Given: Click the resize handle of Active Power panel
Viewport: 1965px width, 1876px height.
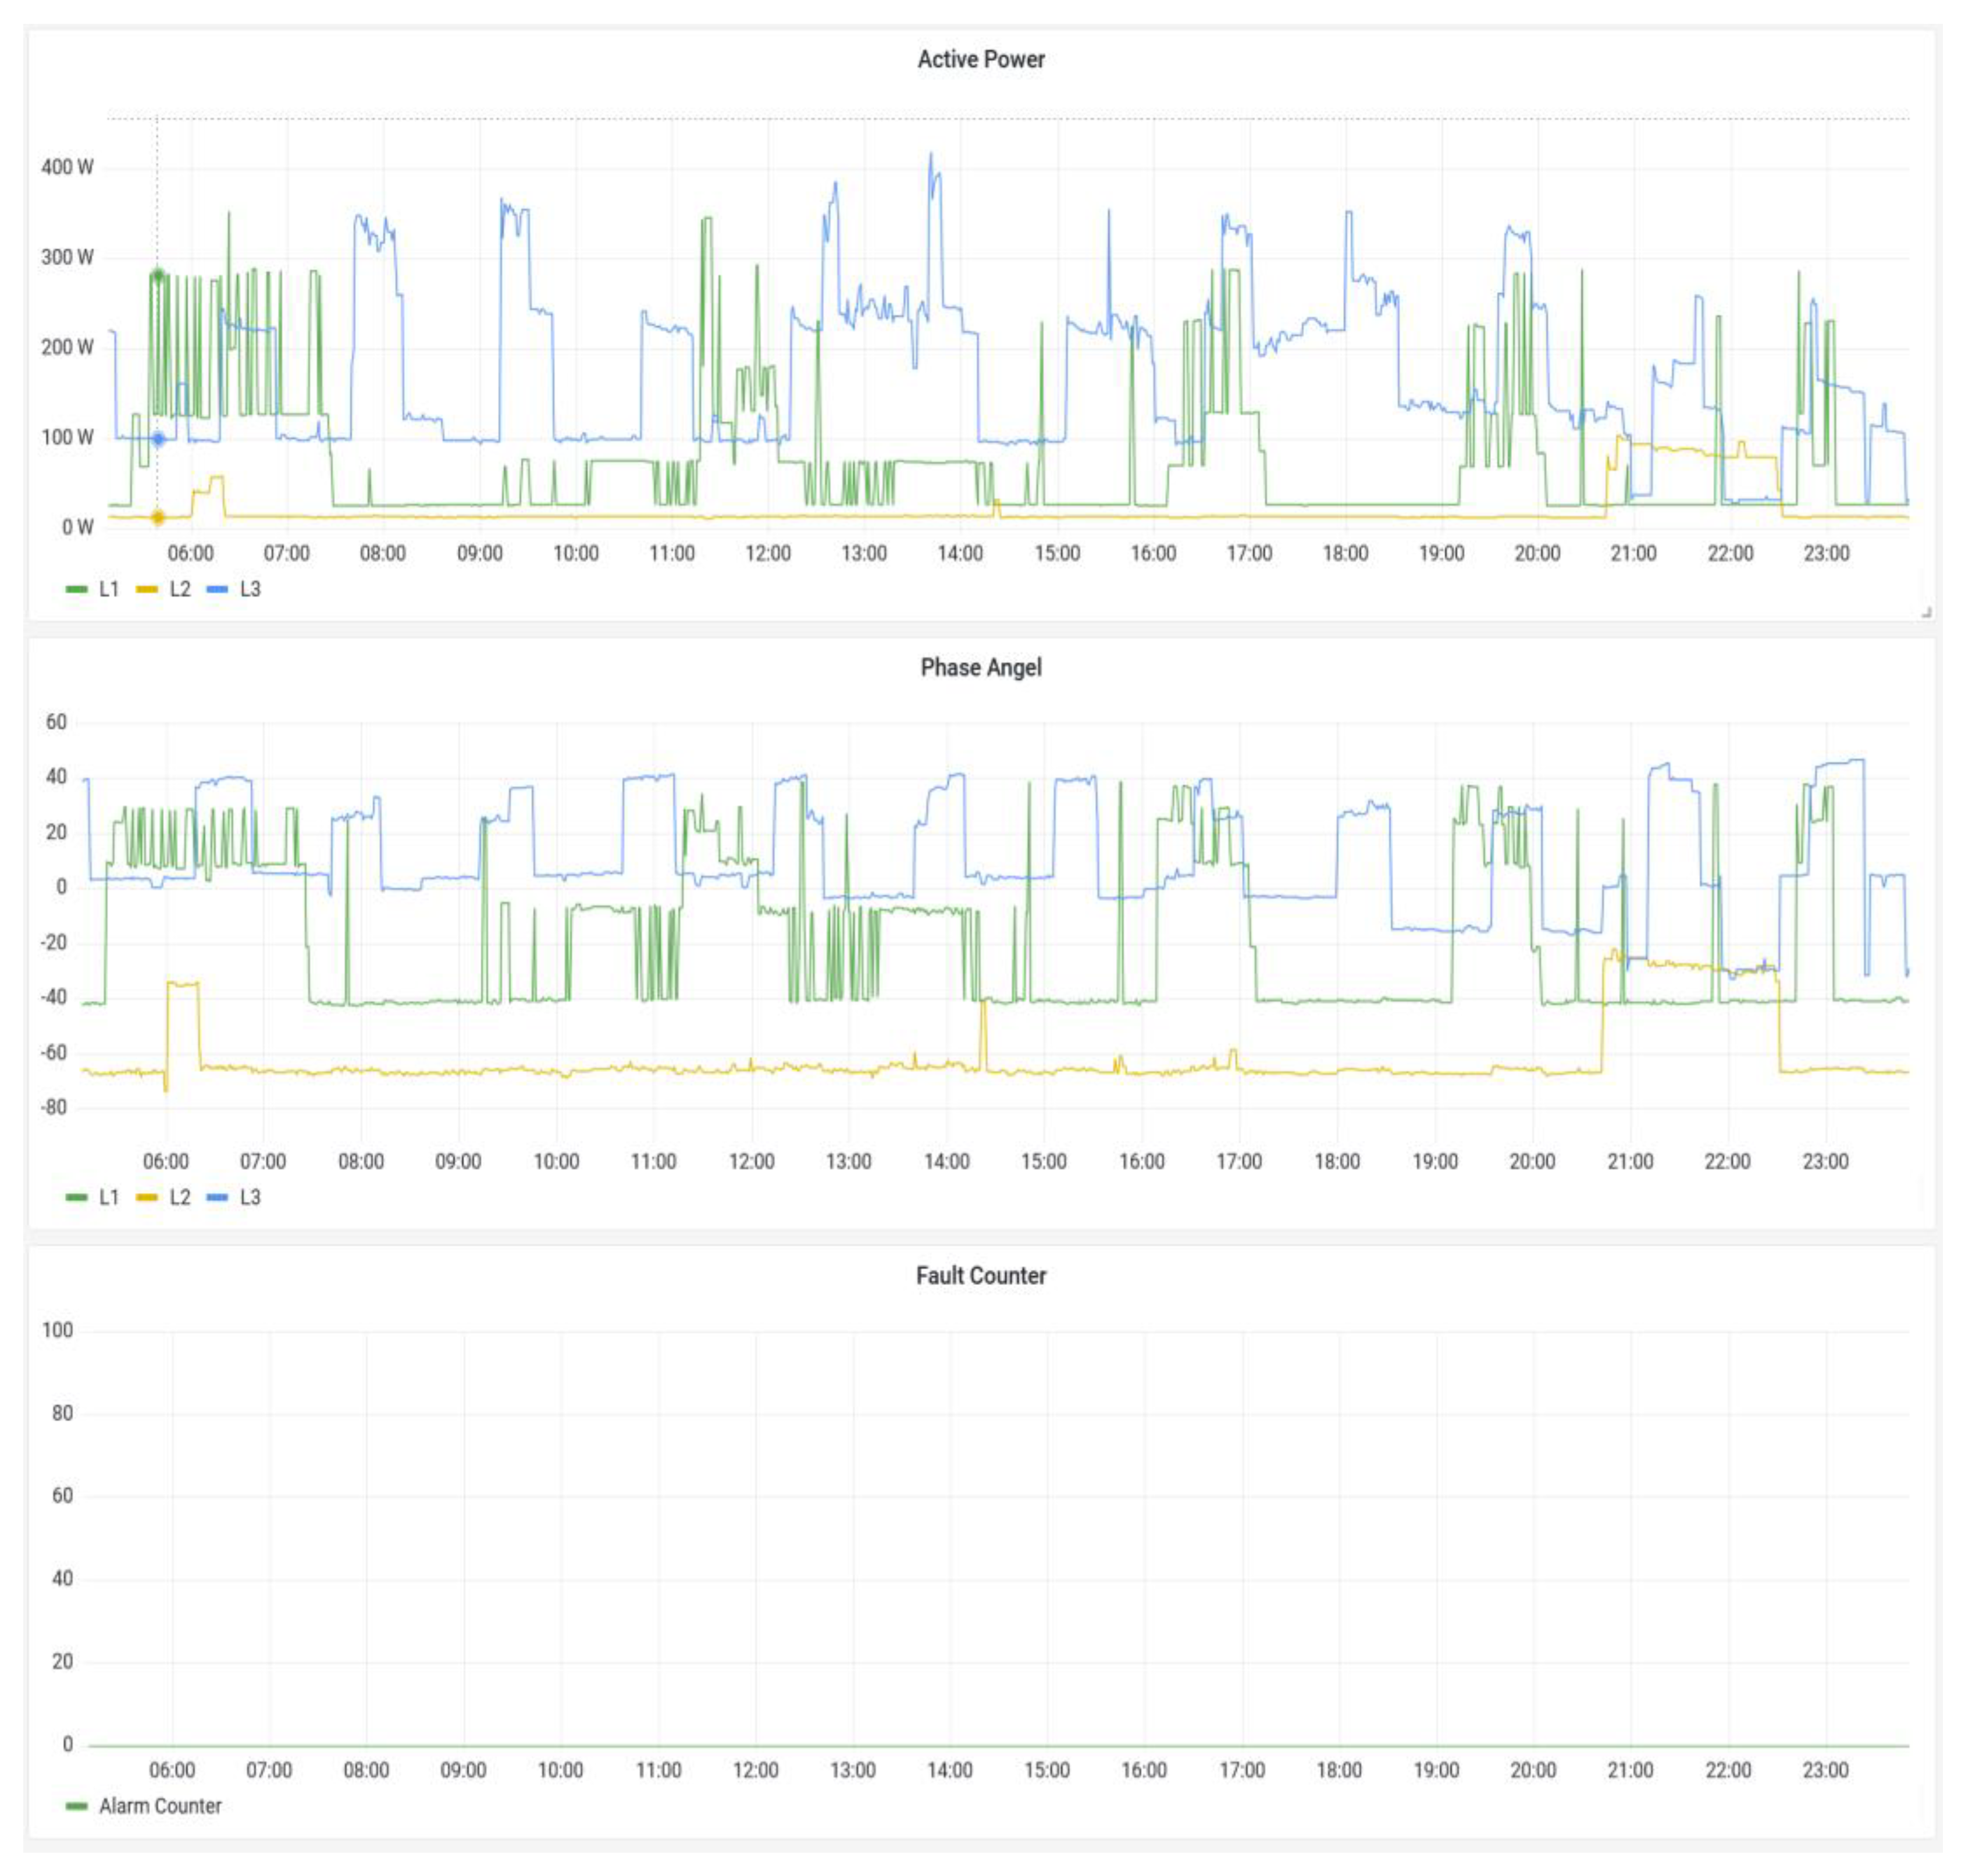Looking at the screenshot, I should pos(1926,611).
